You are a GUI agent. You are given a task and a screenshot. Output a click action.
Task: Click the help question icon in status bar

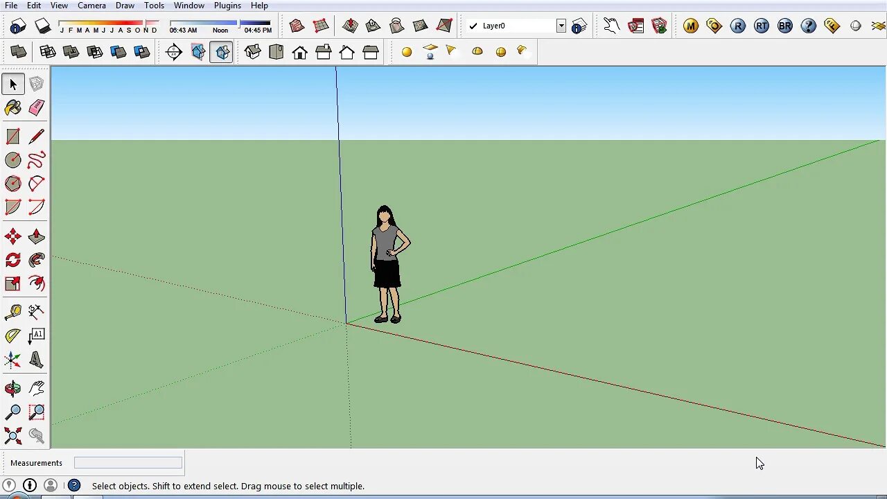point(74,486)
